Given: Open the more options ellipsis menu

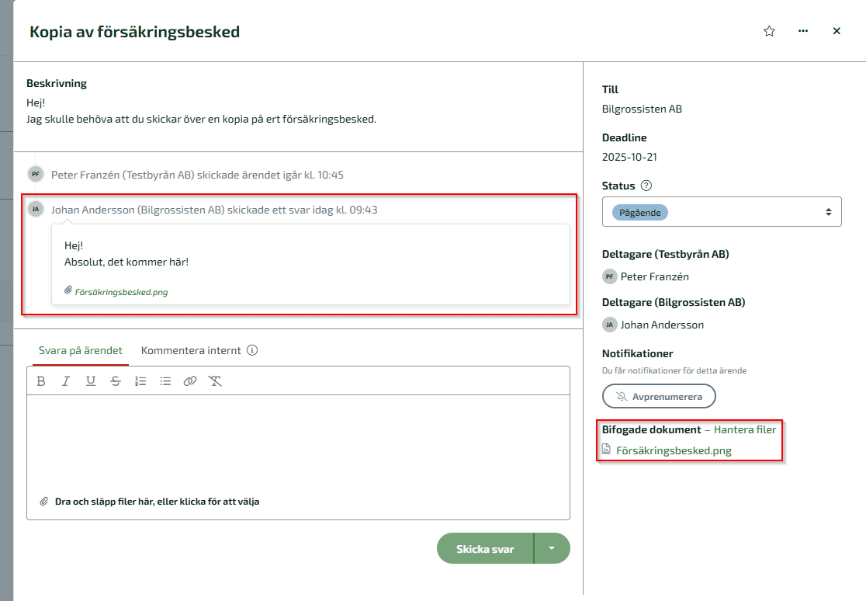Looking at the screenshot, I should point(802,31).
